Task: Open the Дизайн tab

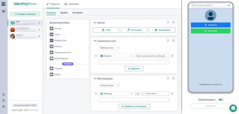Action: 64,13
